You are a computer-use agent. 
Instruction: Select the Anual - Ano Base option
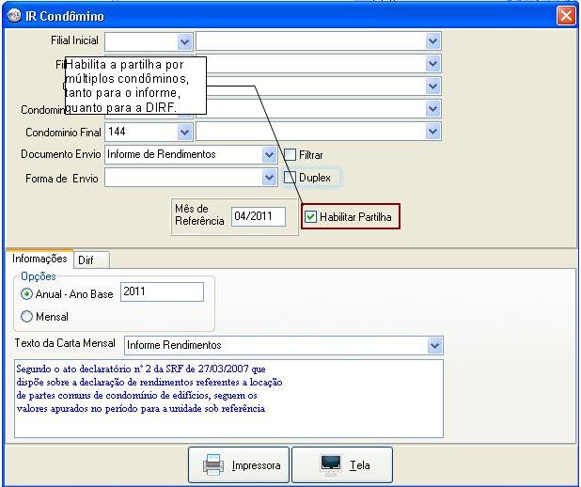pyautogui.click(x=26, y=294)
